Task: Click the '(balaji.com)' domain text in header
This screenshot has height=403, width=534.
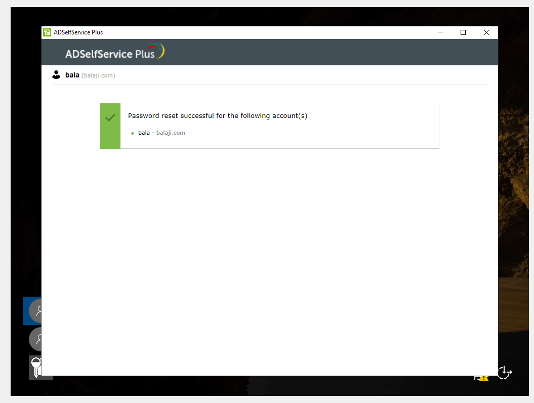Action: [x=98, y=75]
